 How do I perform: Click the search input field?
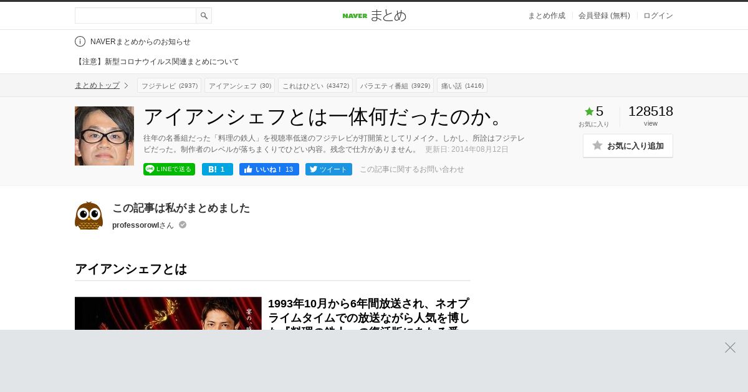click(135, 16)
